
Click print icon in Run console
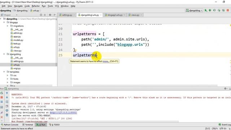point(7,111)
